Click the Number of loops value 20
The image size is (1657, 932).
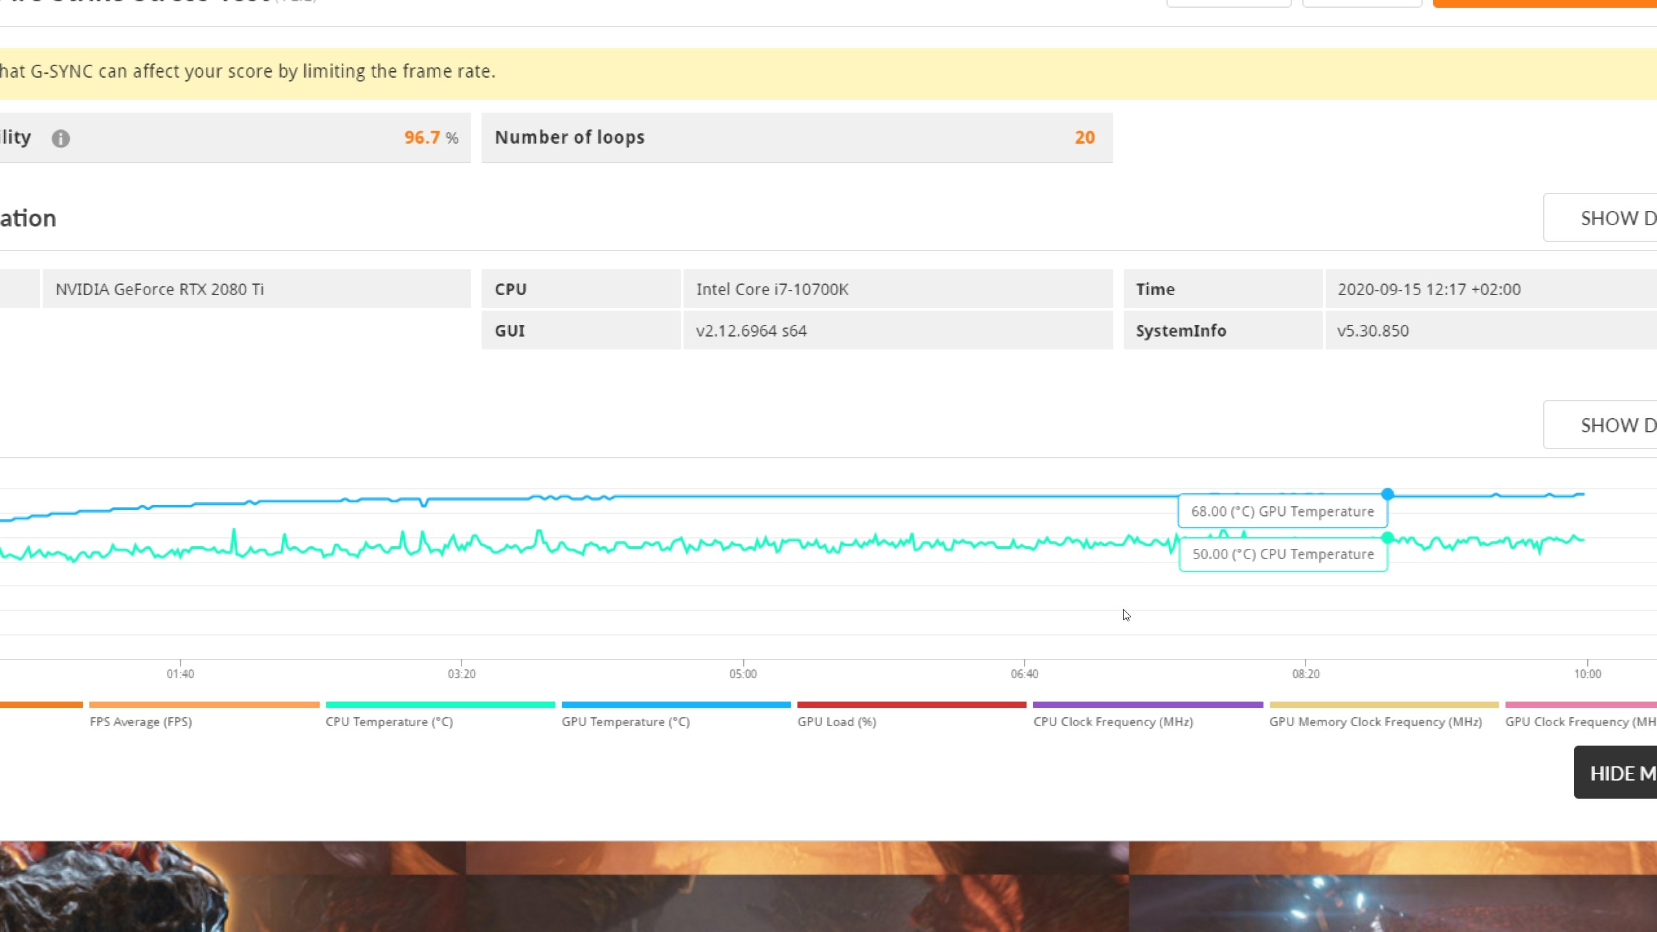pos(1084,137)
